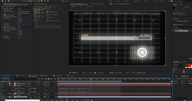The image size is (192, 101).
Task: Open blending mode dropdown for Adjustment Layer 2
Action: coord(31,84)
